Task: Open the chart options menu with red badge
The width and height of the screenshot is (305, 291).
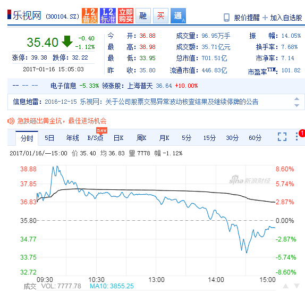Action: click(x=297, y=136)
